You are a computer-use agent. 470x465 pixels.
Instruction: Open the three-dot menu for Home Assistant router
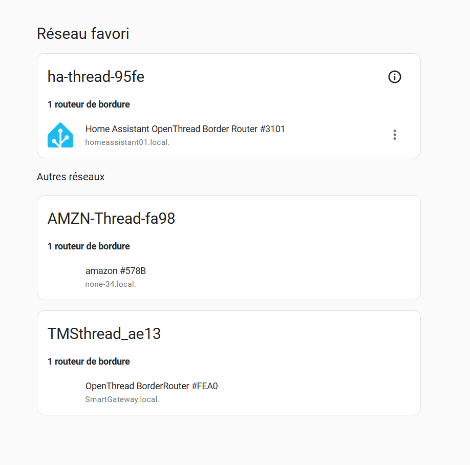click(x=394, y=135)
